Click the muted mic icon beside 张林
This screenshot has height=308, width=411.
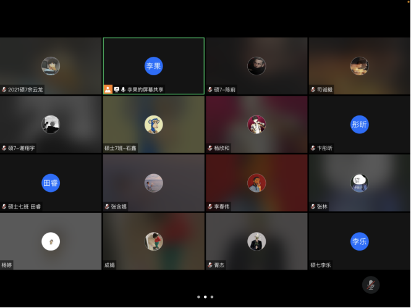pyautogui.click(x=313, y=207)
